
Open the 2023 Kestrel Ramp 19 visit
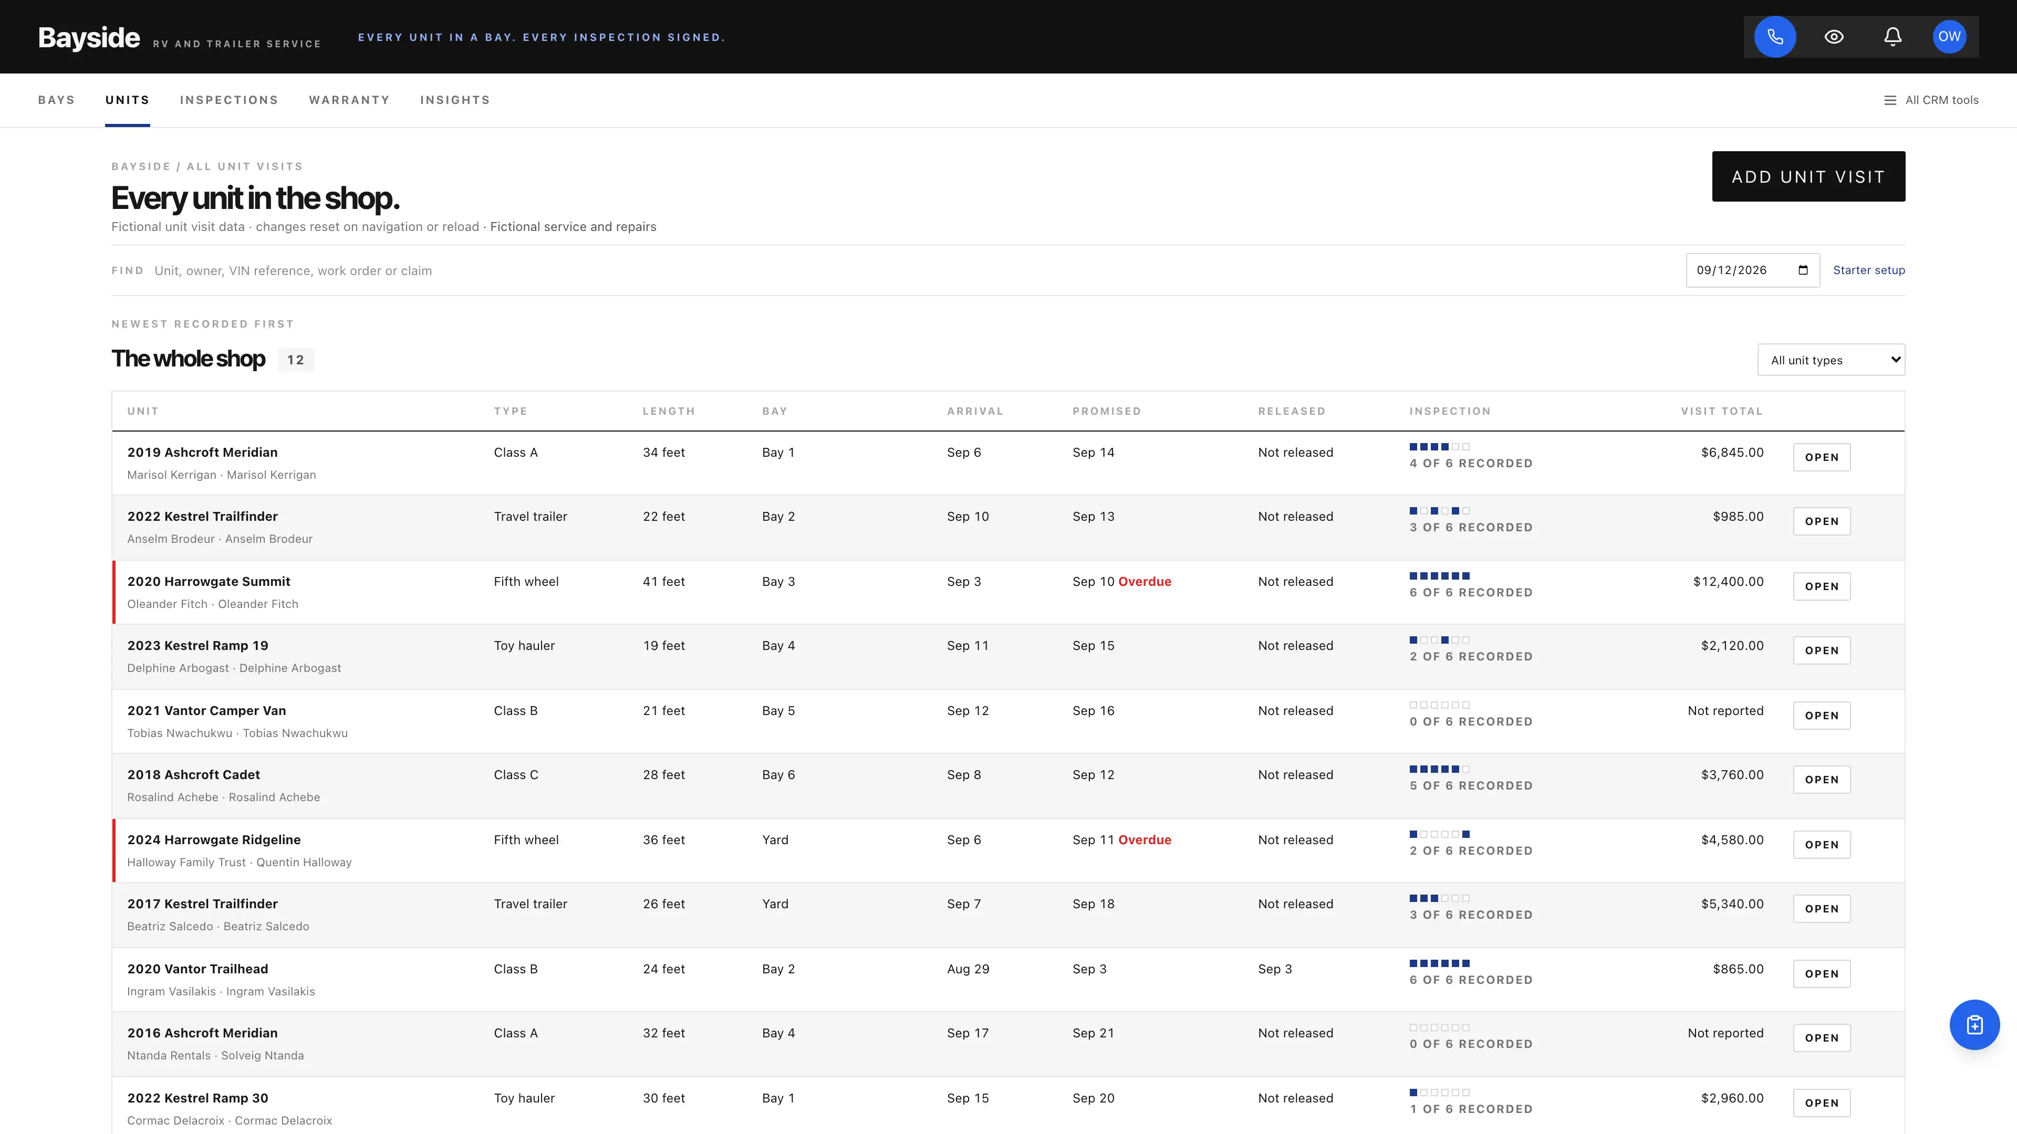click(1822, 650)
